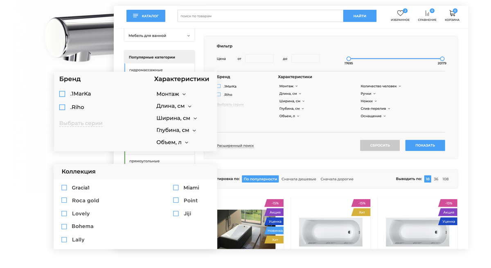The height and width of the screenshot is (268, 491).
Task: Click the Новинка badge on first product
Action: 275,230
